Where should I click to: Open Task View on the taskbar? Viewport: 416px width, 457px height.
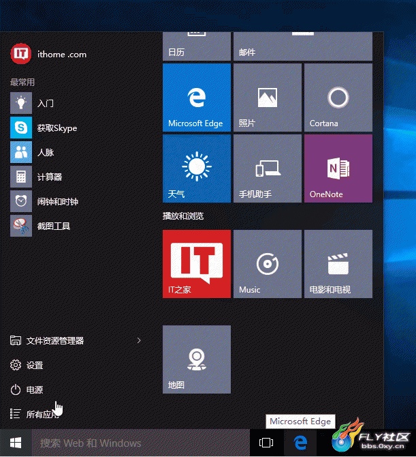coord(266,443)
